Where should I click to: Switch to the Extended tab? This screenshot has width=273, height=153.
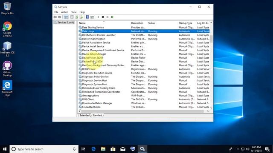(84, 115)
